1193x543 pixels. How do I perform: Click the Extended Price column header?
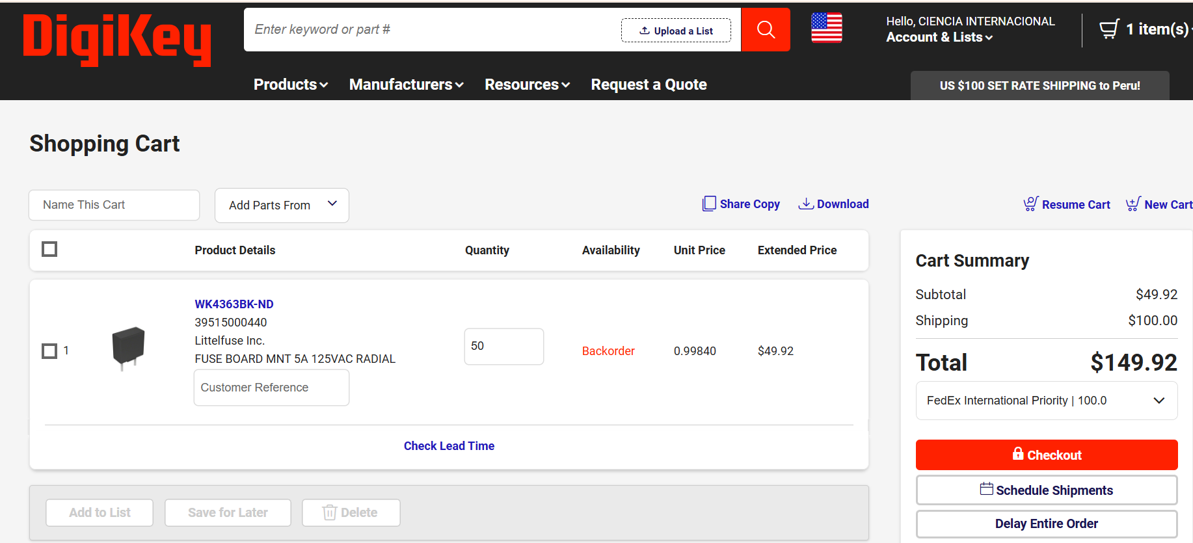pos(798,250)
